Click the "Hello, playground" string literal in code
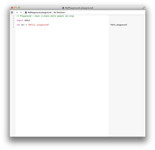The width and height of the screenshot is (155, 150). pyautogui.click(x=38, y=25)
